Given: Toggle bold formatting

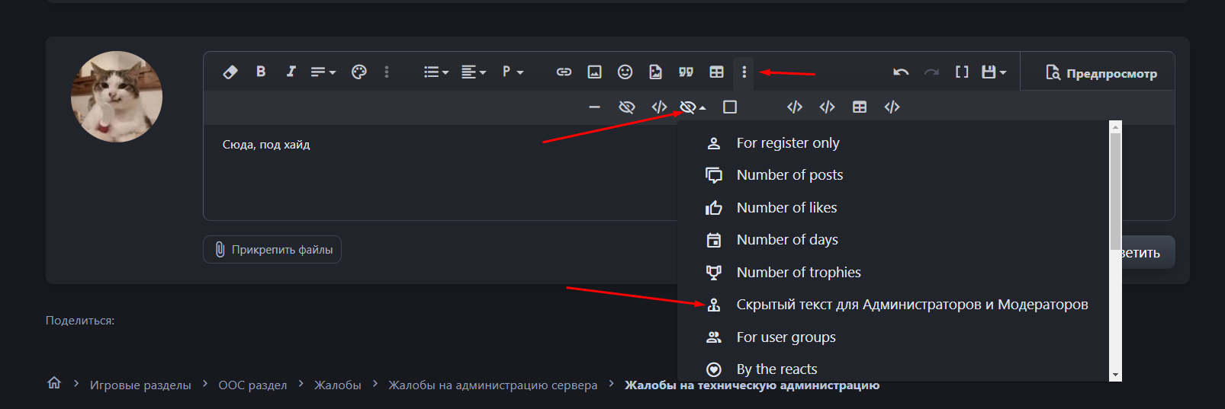Looking at the screenshot, I should tap(261, 72).
